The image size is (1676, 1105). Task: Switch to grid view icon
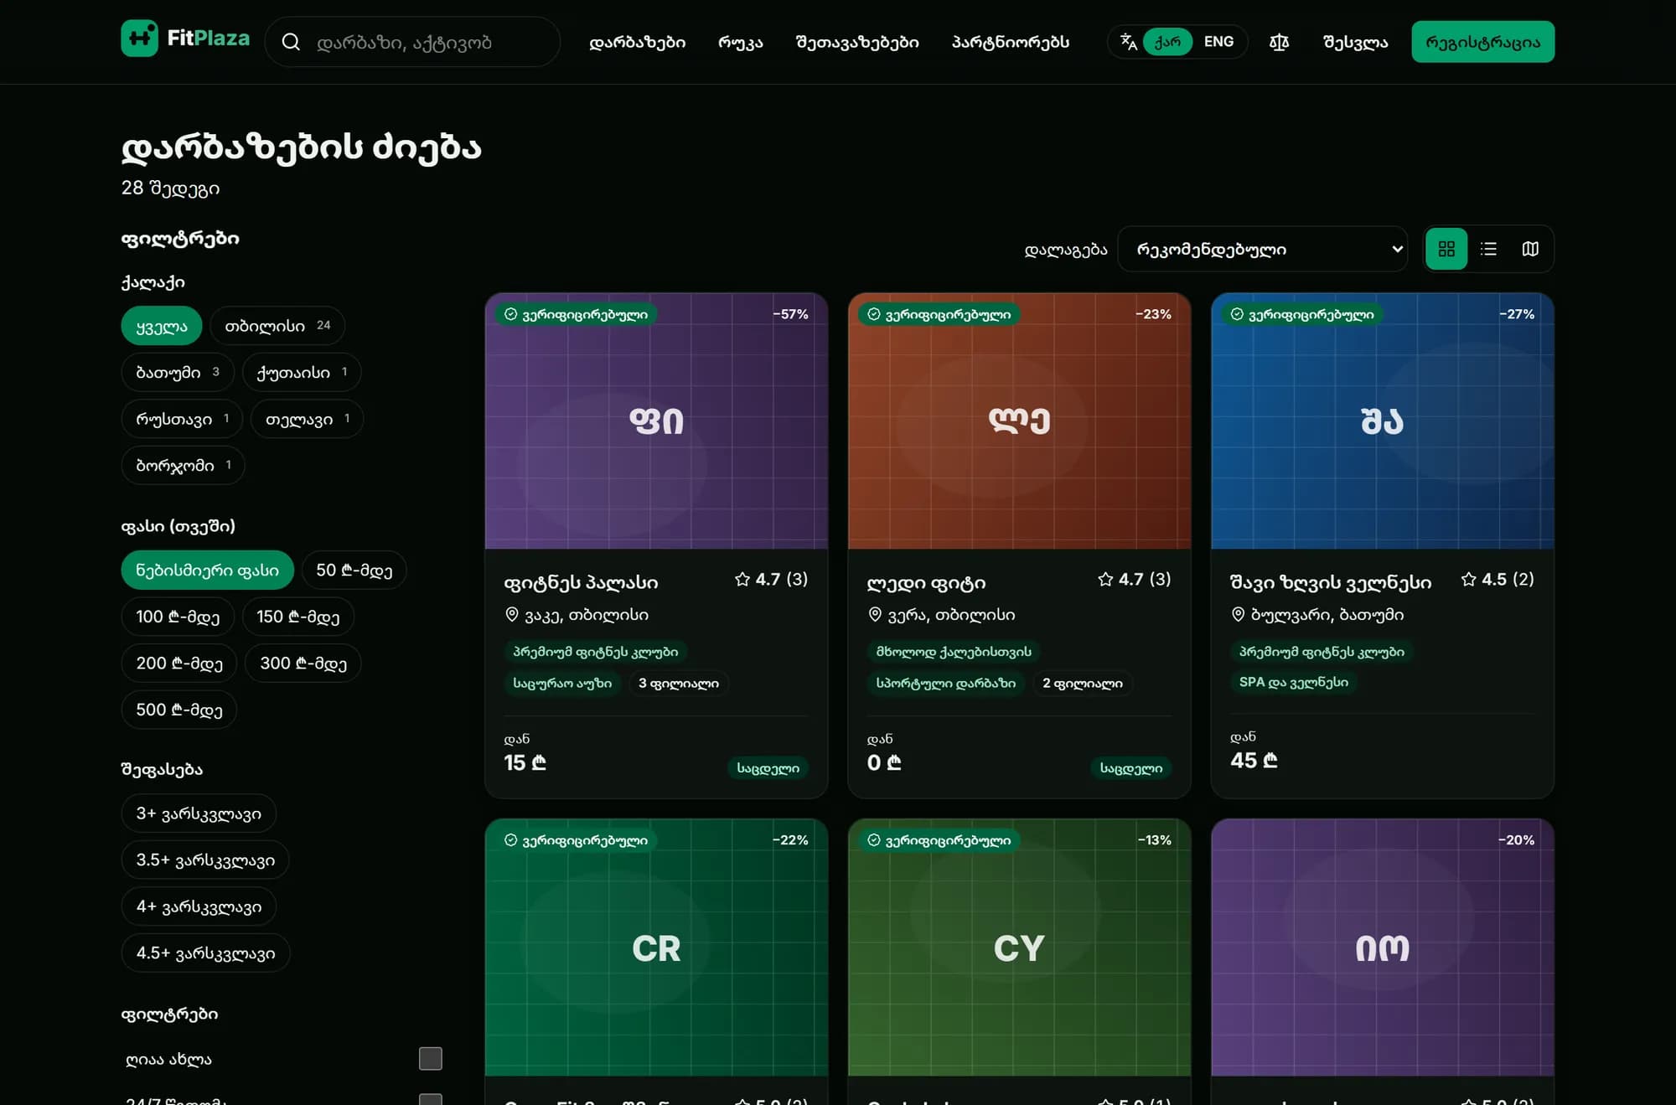click(1446, 249)
